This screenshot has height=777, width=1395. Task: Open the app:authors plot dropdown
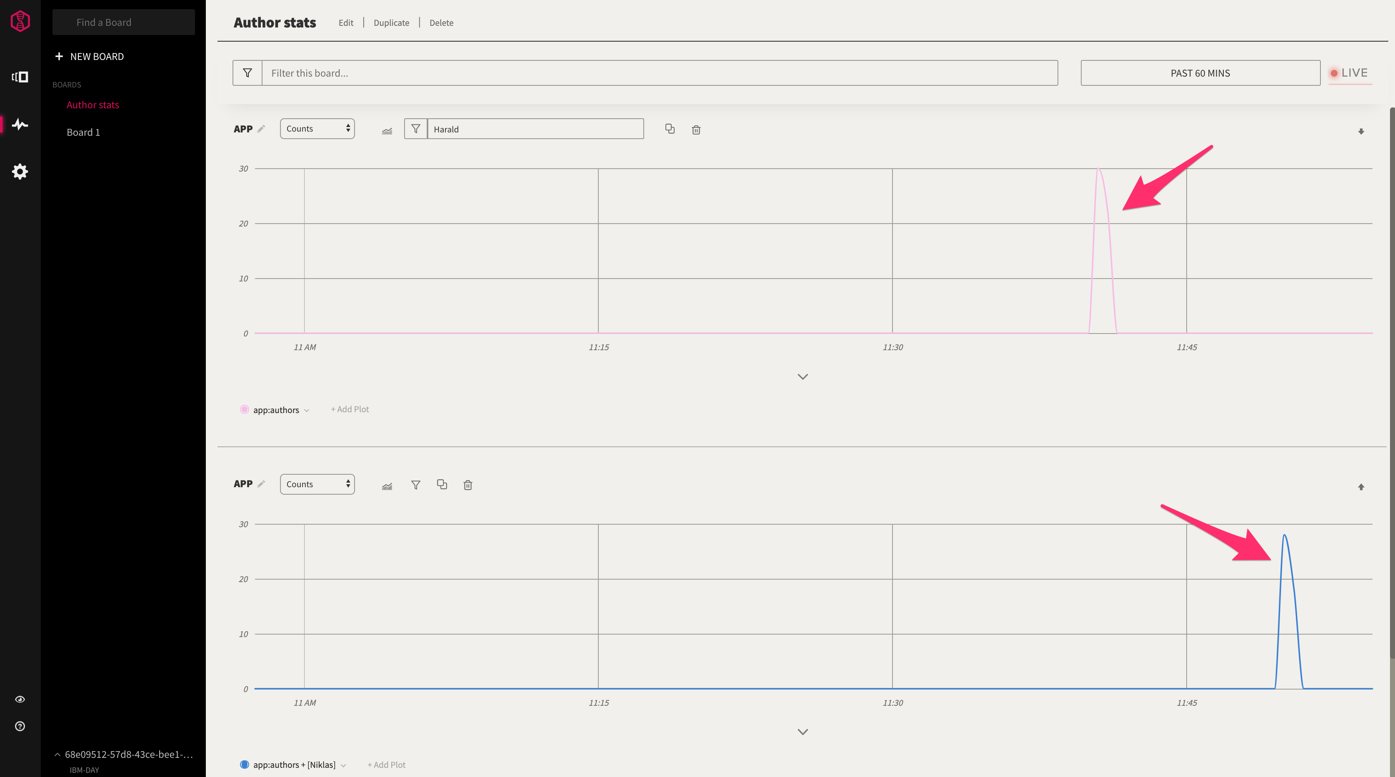click(307, 410)
